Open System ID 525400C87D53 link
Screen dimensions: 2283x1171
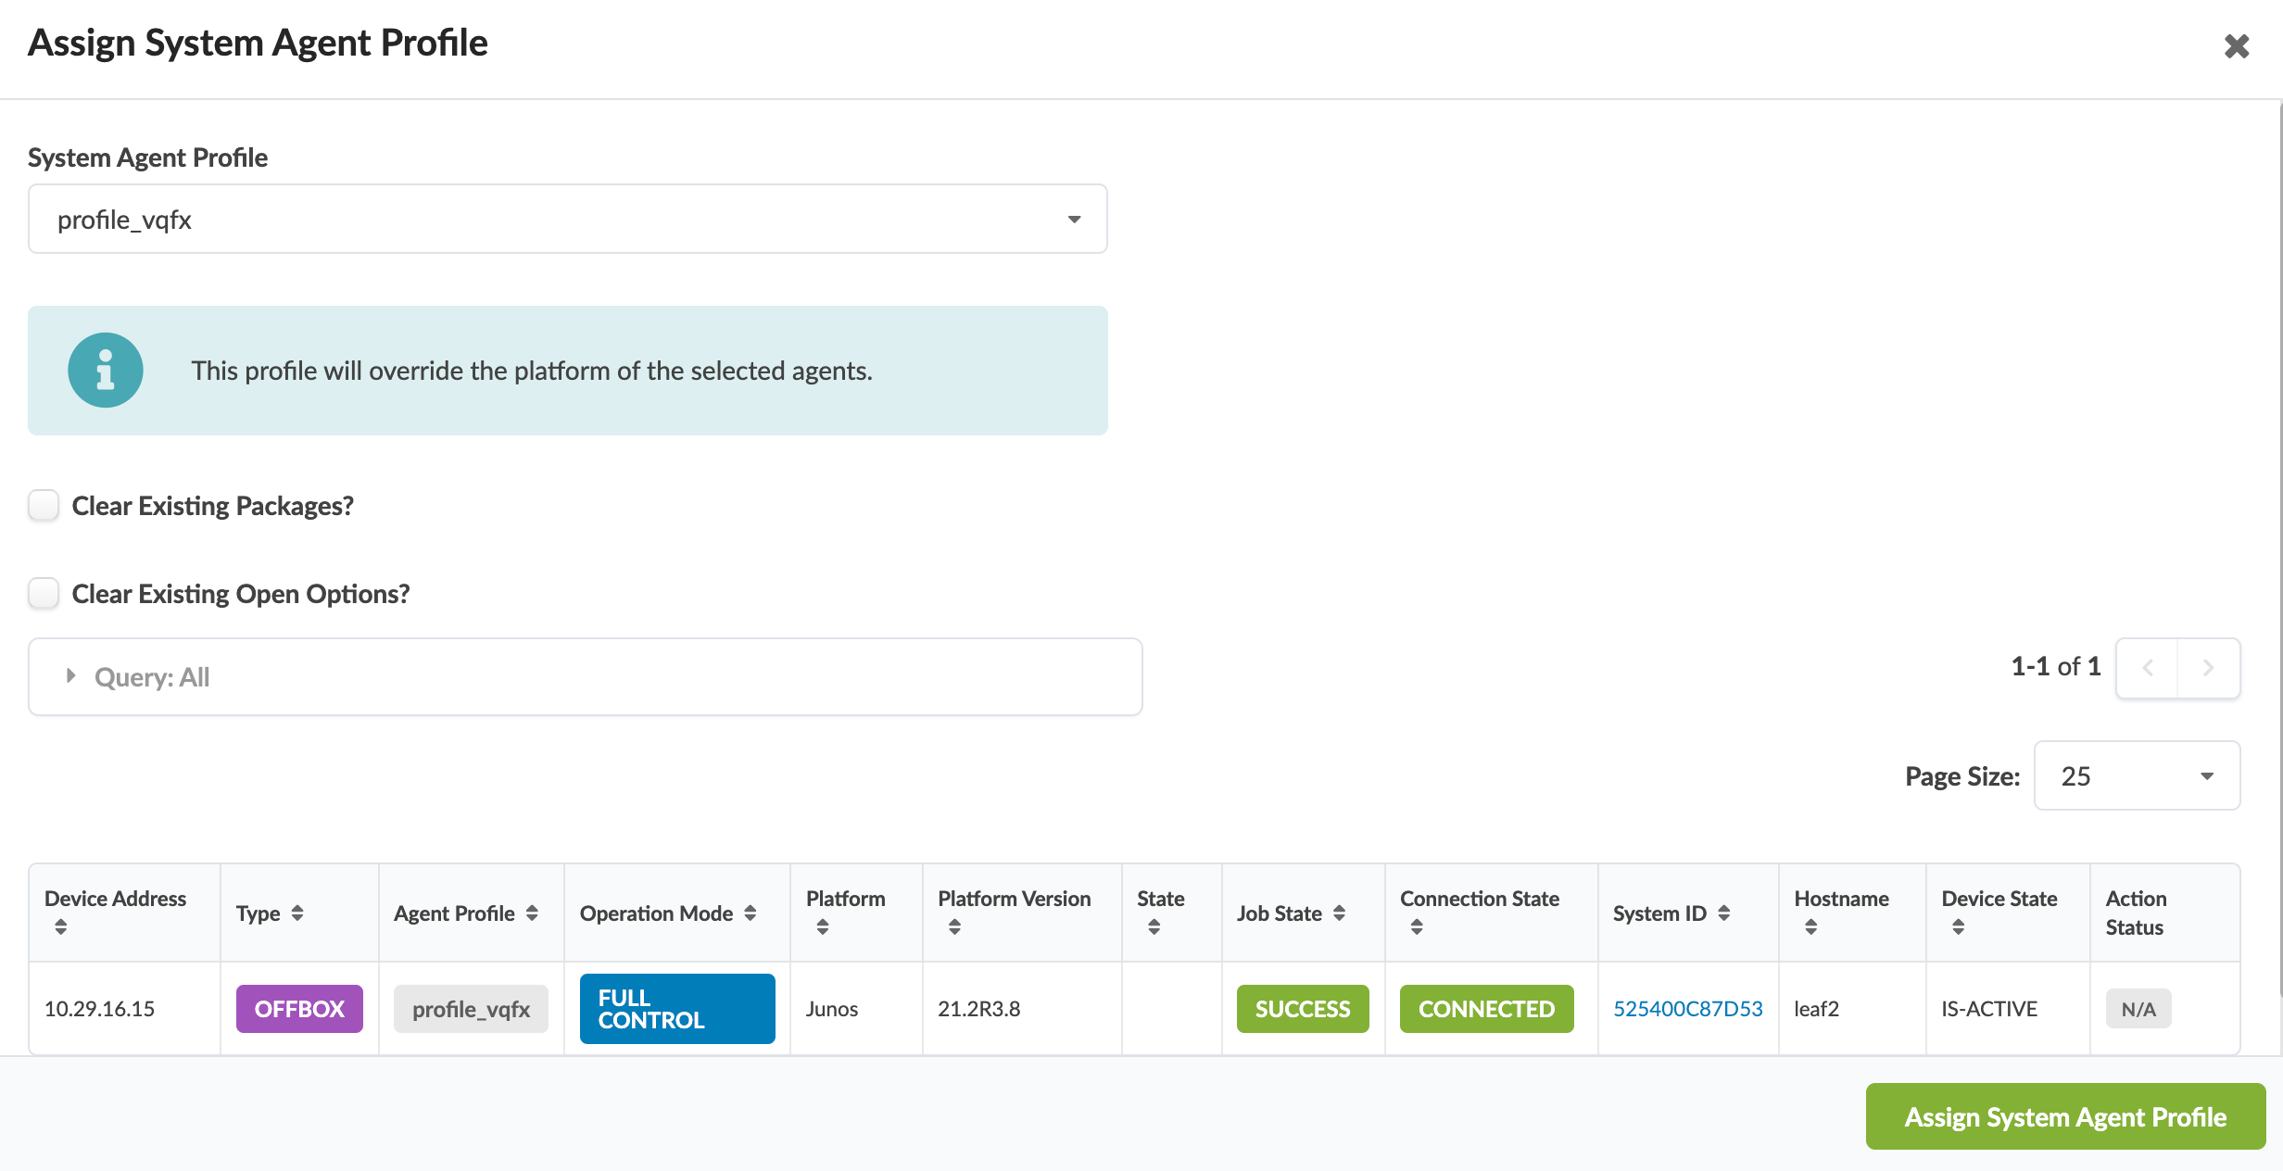[1687, 1008]
